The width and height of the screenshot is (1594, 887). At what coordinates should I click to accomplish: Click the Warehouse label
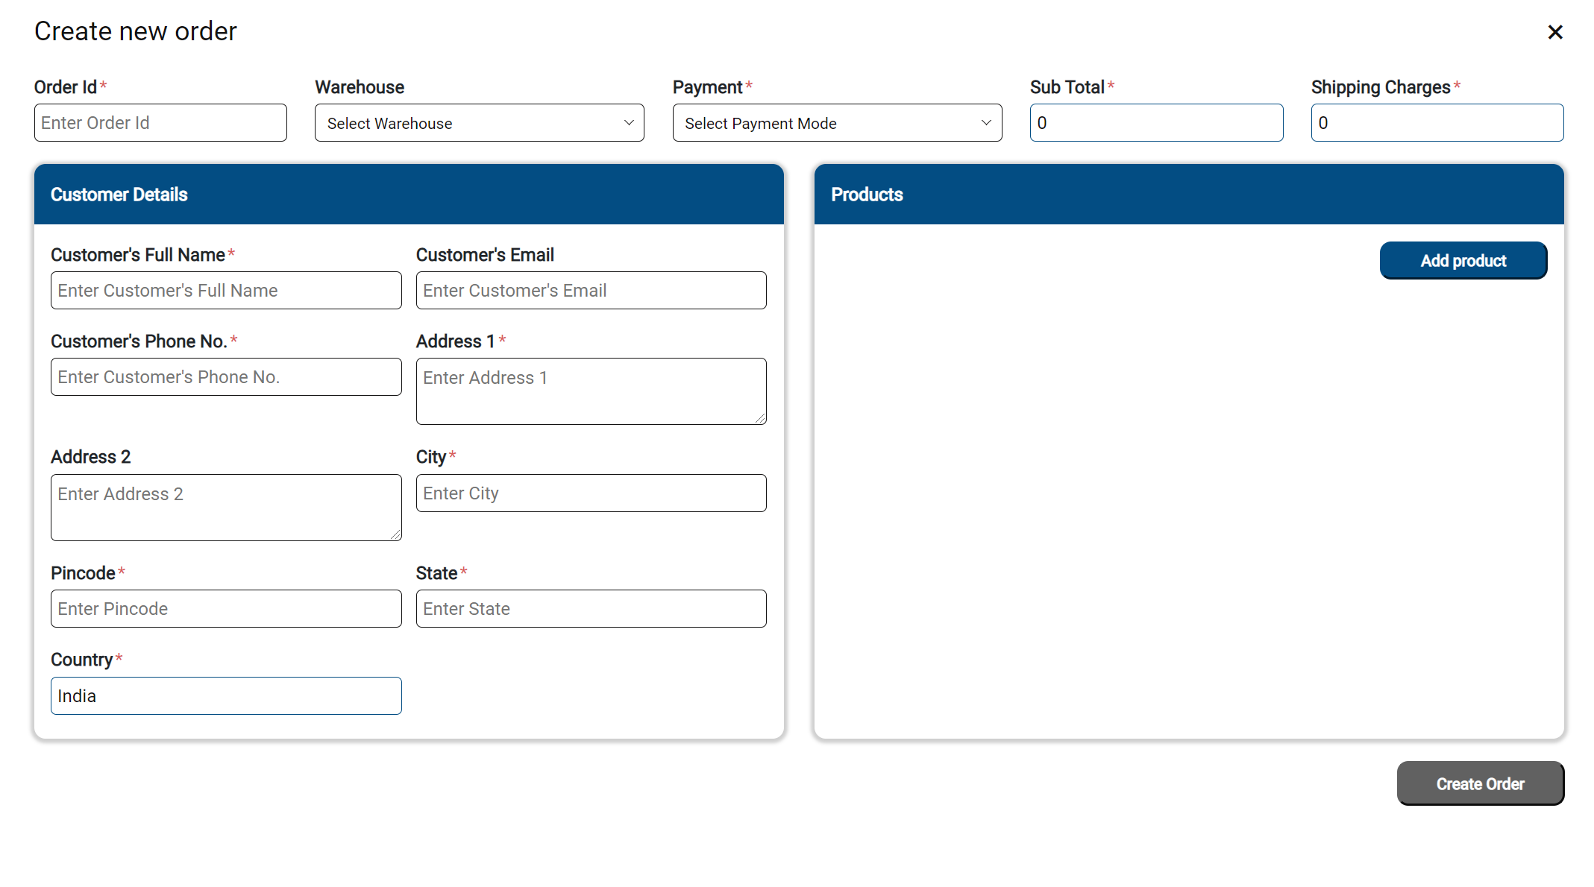coord(360,87)
